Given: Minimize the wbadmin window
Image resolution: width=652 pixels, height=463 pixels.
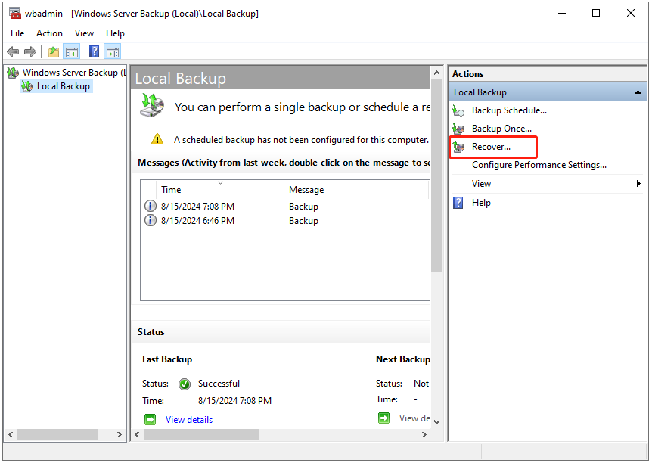Looking at the screenshot, I should [x=562, y=14].
